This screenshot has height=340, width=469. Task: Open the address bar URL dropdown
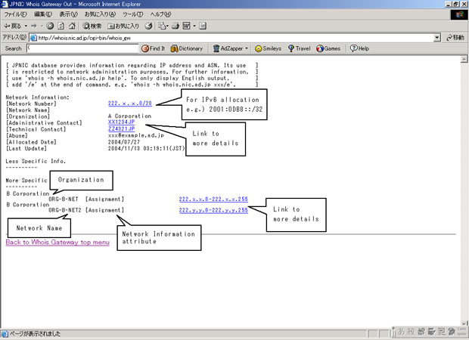(x=437, y=38)
